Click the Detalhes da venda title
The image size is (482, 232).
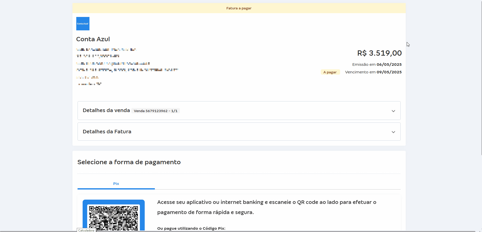(106, 110)
